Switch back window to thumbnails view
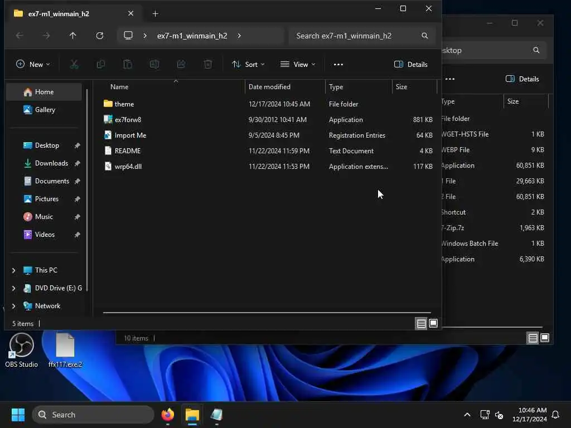The height and width of the screenshot is (428, 571). tap(545, 338)
